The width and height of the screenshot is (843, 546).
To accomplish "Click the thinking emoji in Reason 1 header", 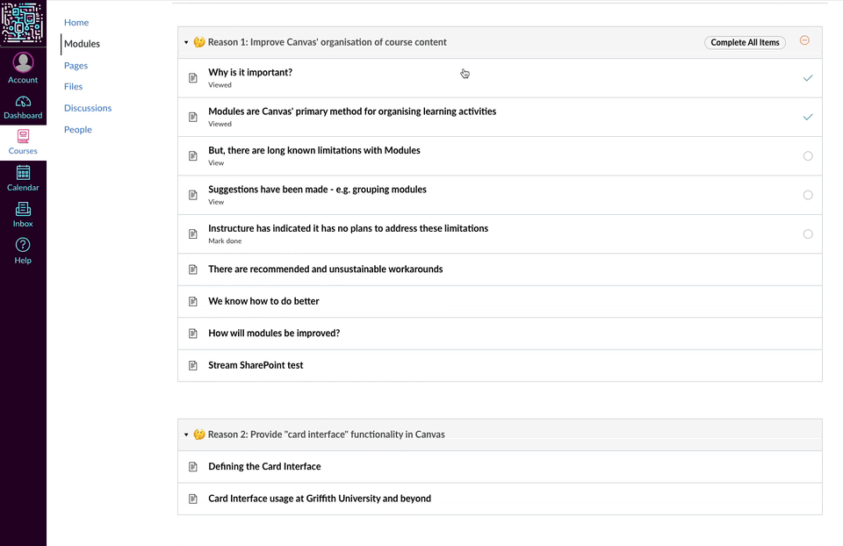I will pos(199,42).
